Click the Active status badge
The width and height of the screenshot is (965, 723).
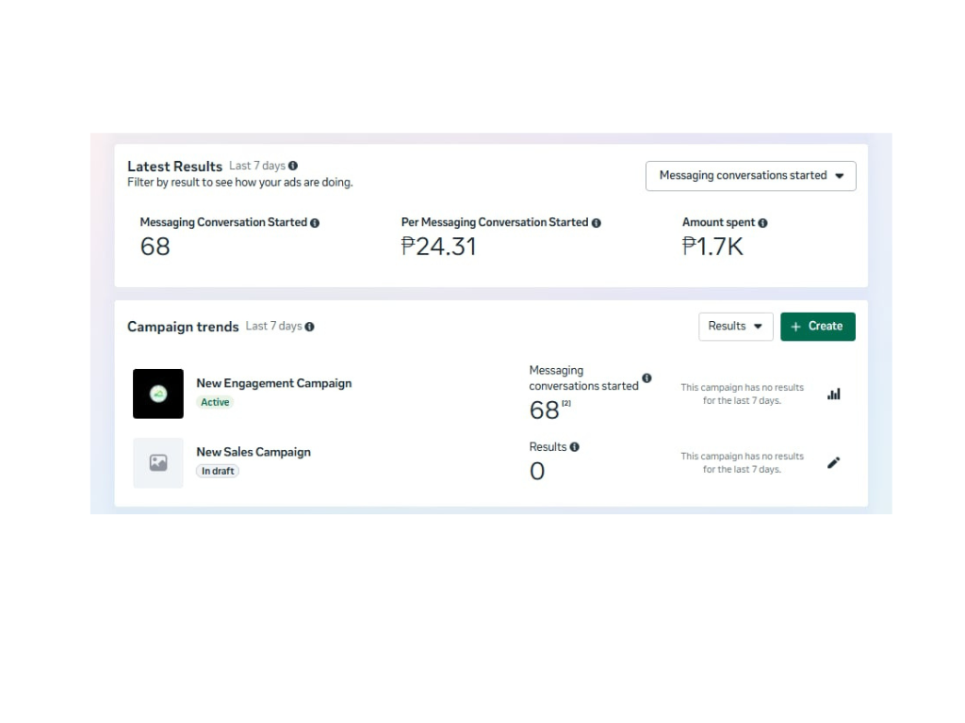(215, 402)
